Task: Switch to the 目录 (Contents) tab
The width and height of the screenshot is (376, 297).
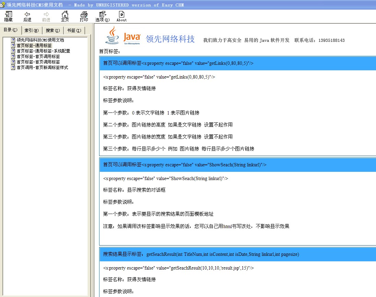Action: (11, 30)
